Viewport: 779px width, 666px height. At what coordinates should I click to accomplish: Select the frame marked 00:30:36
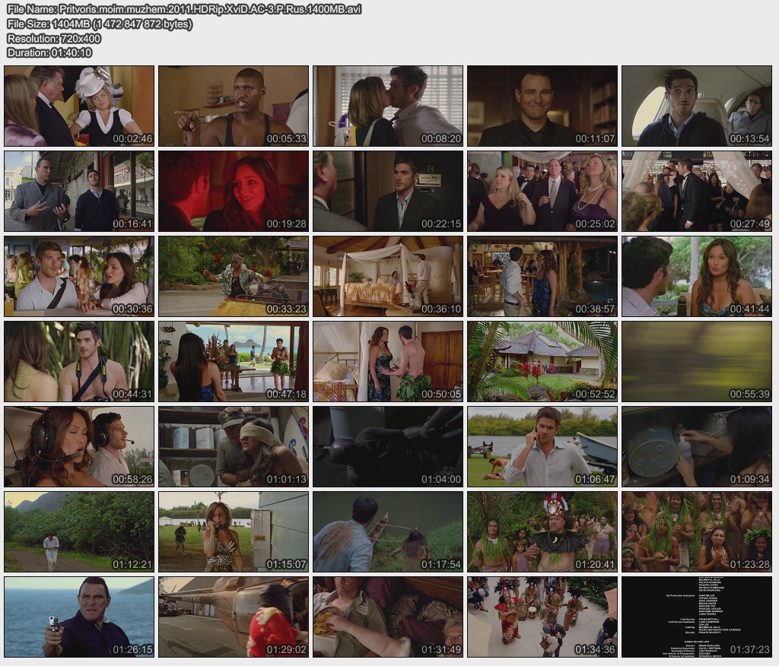(x=79, y=277)
